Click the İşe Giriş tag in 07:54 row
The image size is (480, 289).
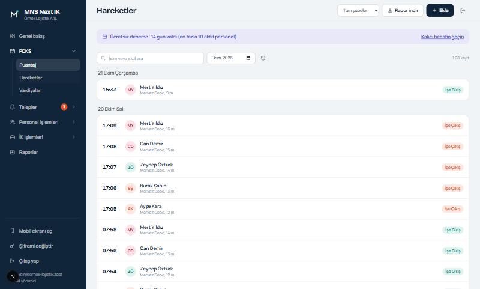[453, 271]
